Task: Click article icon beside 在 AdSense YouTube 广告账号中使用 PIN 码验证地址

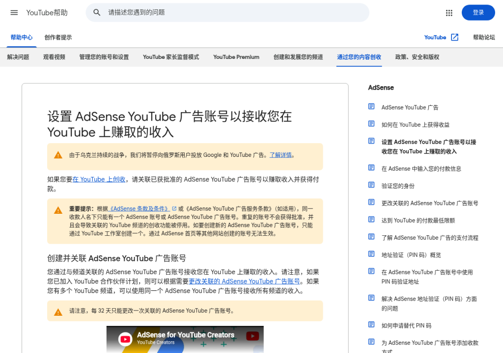Action: (371, 271)
